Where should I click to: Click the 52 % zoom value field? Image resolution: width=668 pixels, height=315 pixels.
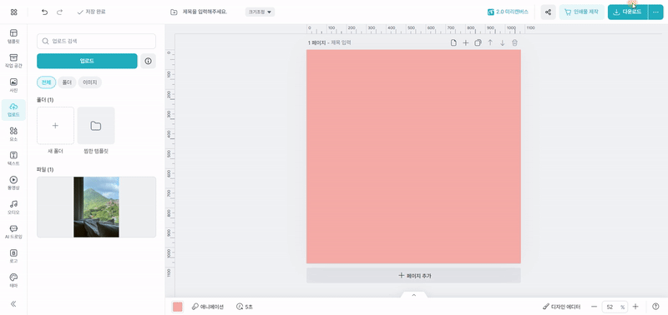click(615, 307)
